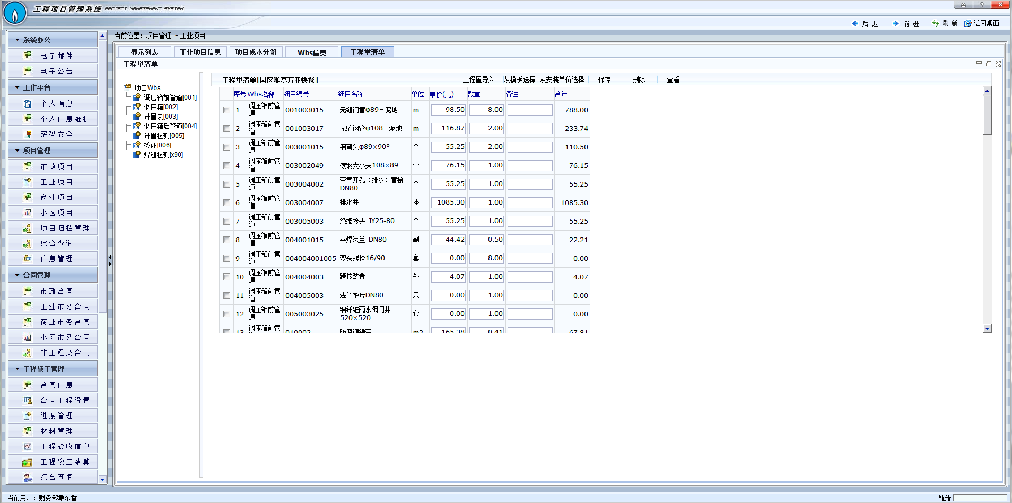This screenshot has height=503, width=1012.
Task: Open 工程竣工结算 folder icon in sidebar
Action: [28, 462]
